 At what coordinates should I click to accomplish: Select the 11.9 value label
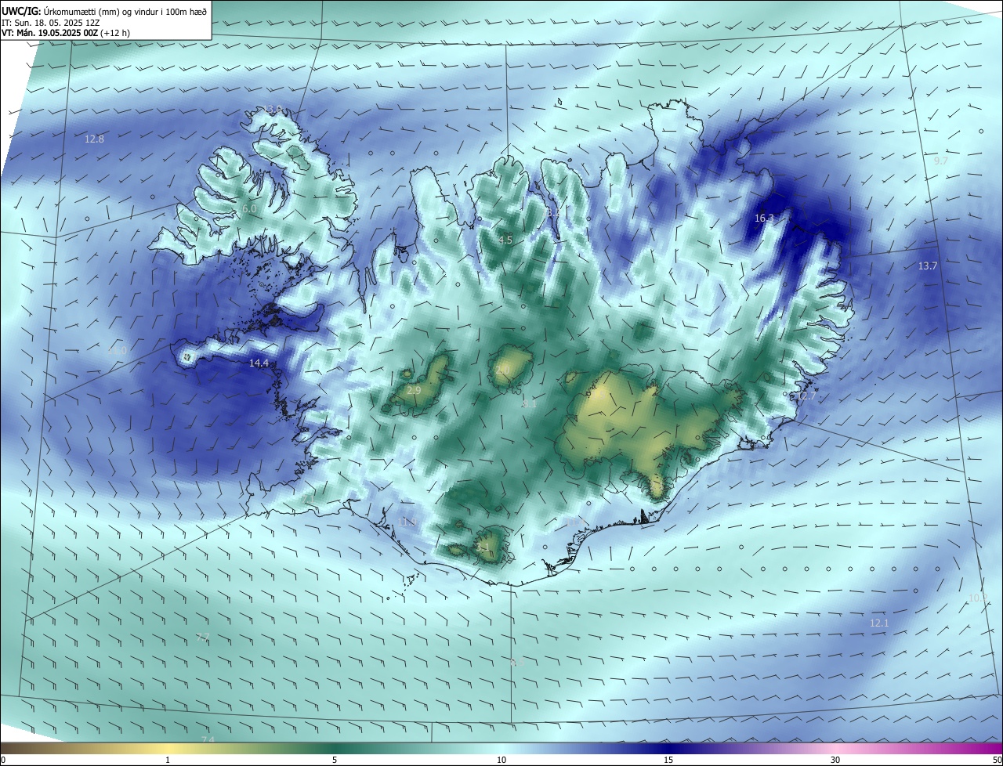407,522
